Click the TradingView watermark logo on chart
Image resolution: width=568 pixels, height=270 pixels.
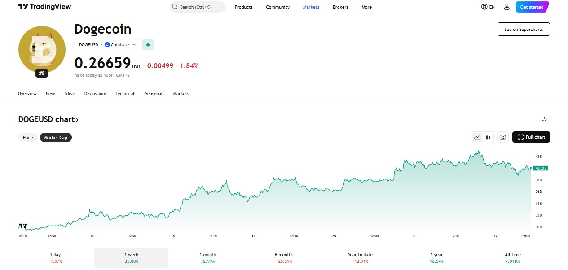pos(23,226)
